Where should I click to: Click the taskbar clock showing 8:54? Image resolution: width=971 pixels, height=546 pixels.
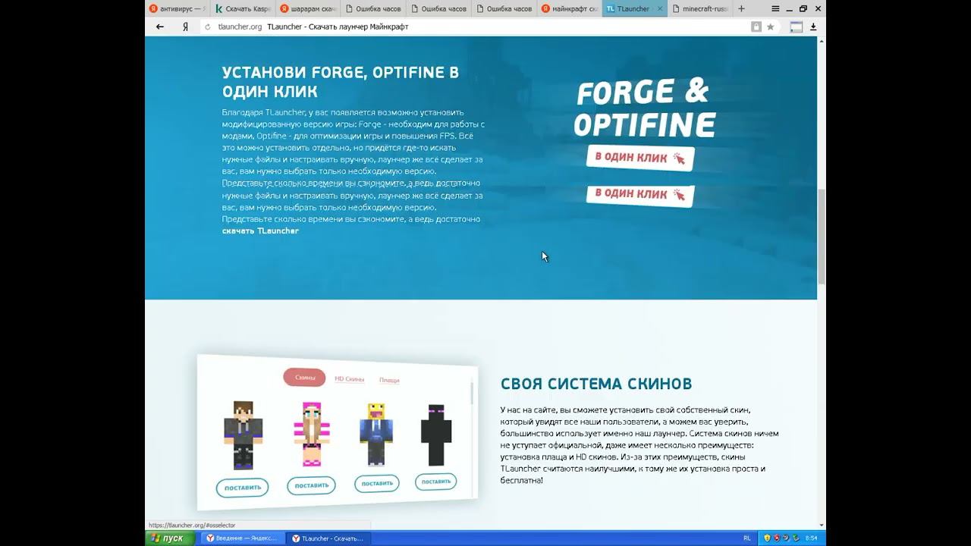(812, 538)
